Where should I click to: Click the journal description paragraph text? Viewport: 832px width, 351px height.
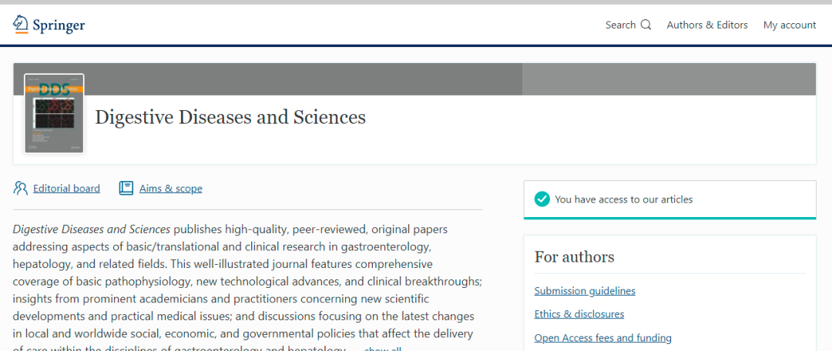(247, 282)
